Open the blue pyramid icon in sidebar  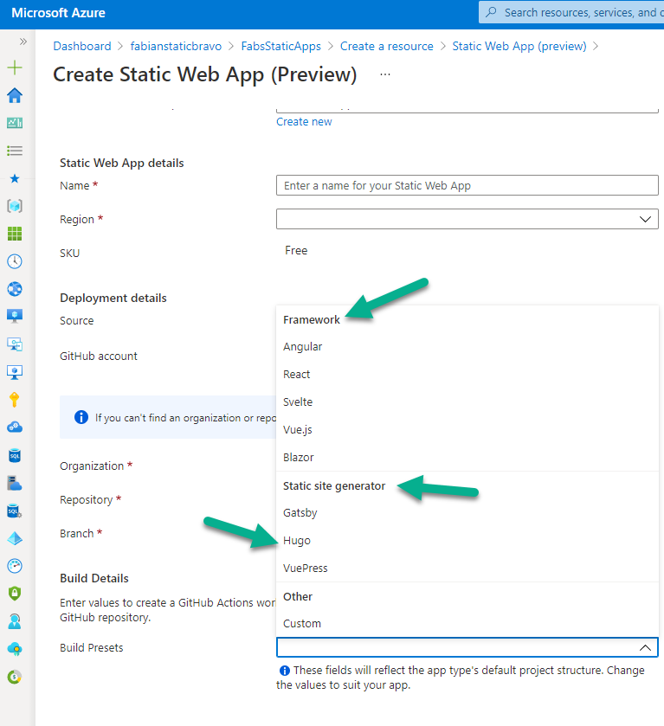(x=15, y=538)
